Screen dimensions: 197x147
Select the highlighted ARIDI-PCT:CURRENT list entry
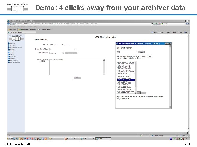click(126, 80)
